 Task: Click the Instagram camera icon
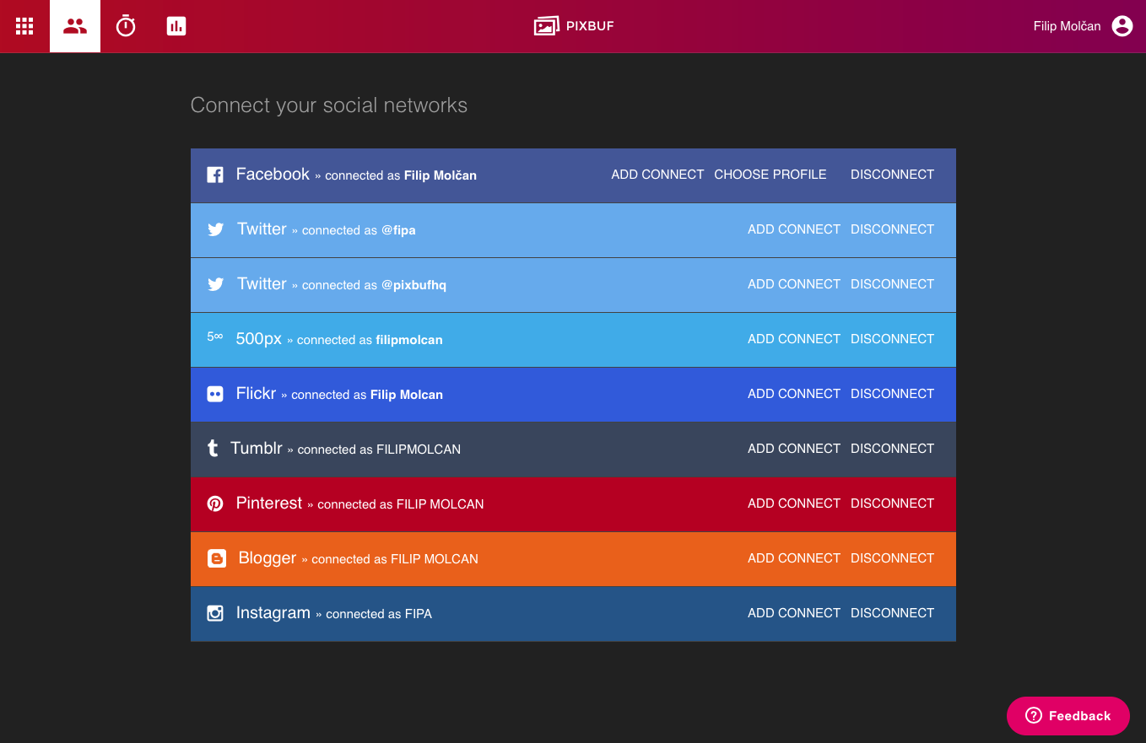[x=215, y=613]
